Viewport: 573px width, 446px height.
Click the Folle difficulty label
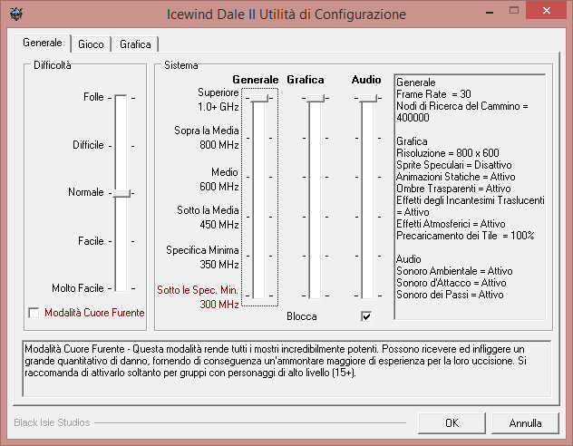(93, 97)
